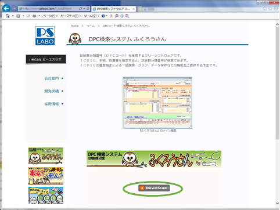The height and width of the screenshot is (210, 280).
Task: Click the Home breadcrumb link
Action: (x=74, y=26)
